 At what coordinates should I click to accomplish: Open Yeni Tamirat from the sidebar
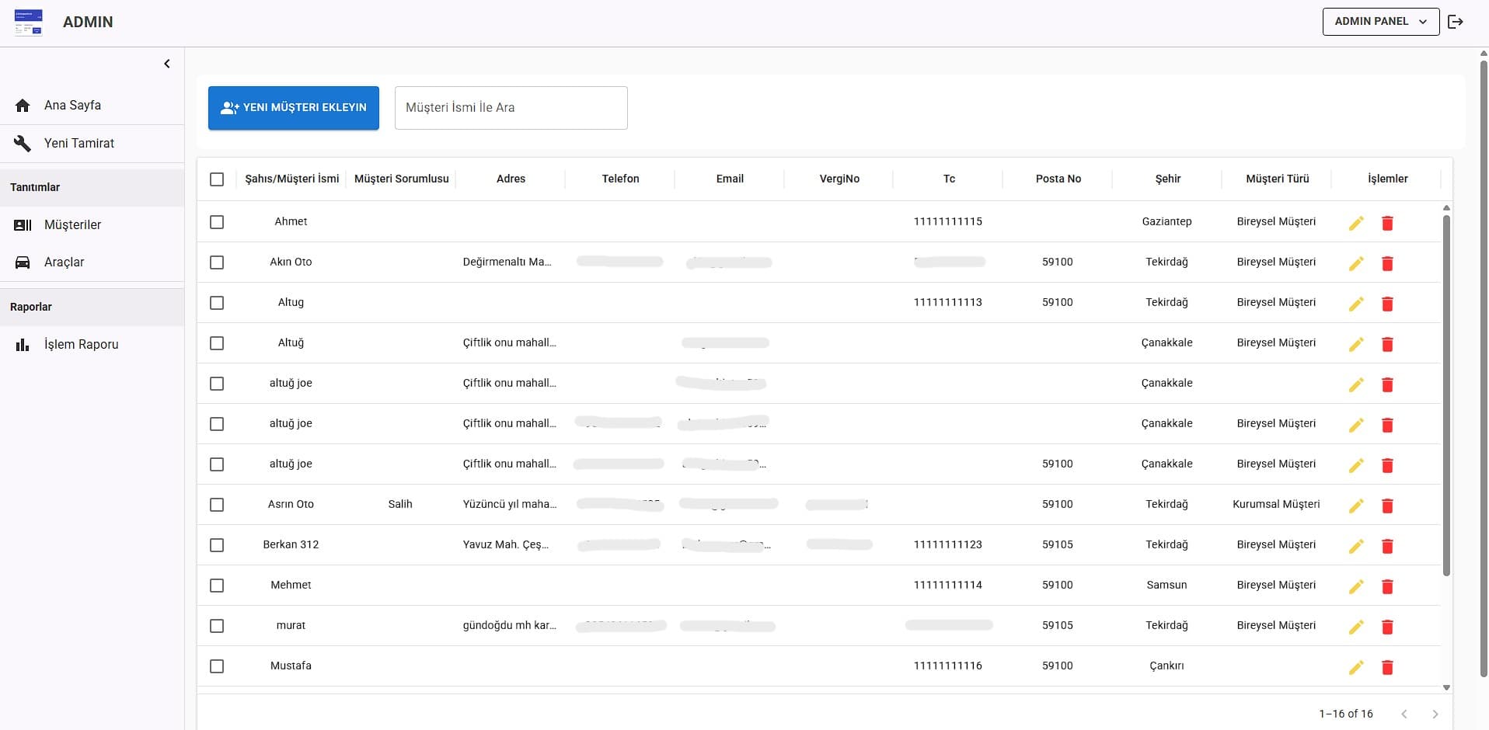(x=78, y=144)
